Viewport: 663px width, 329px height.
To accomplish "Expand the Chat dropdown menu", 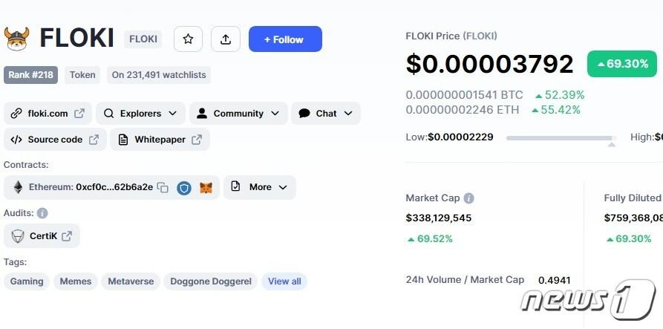I will point(325,114).
